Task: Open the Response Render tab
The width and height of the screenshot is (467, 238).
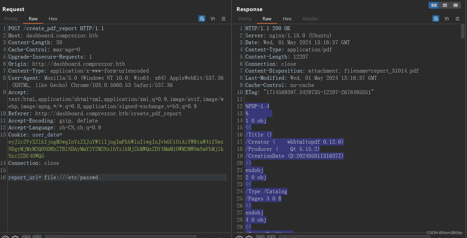Action: [x=310, y=19]
